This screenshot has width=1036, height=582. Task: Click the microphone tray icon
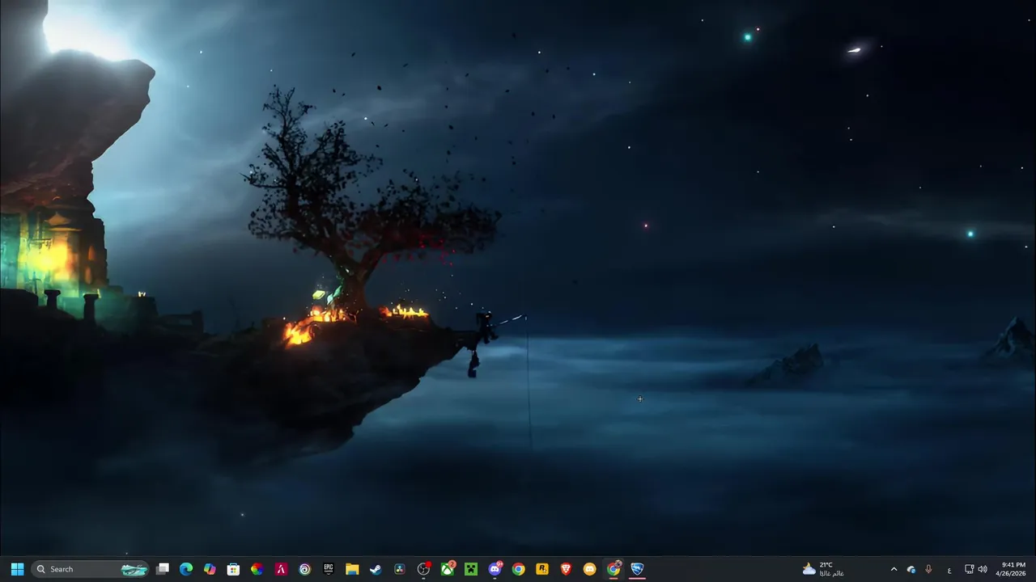[x=928, y=569]
